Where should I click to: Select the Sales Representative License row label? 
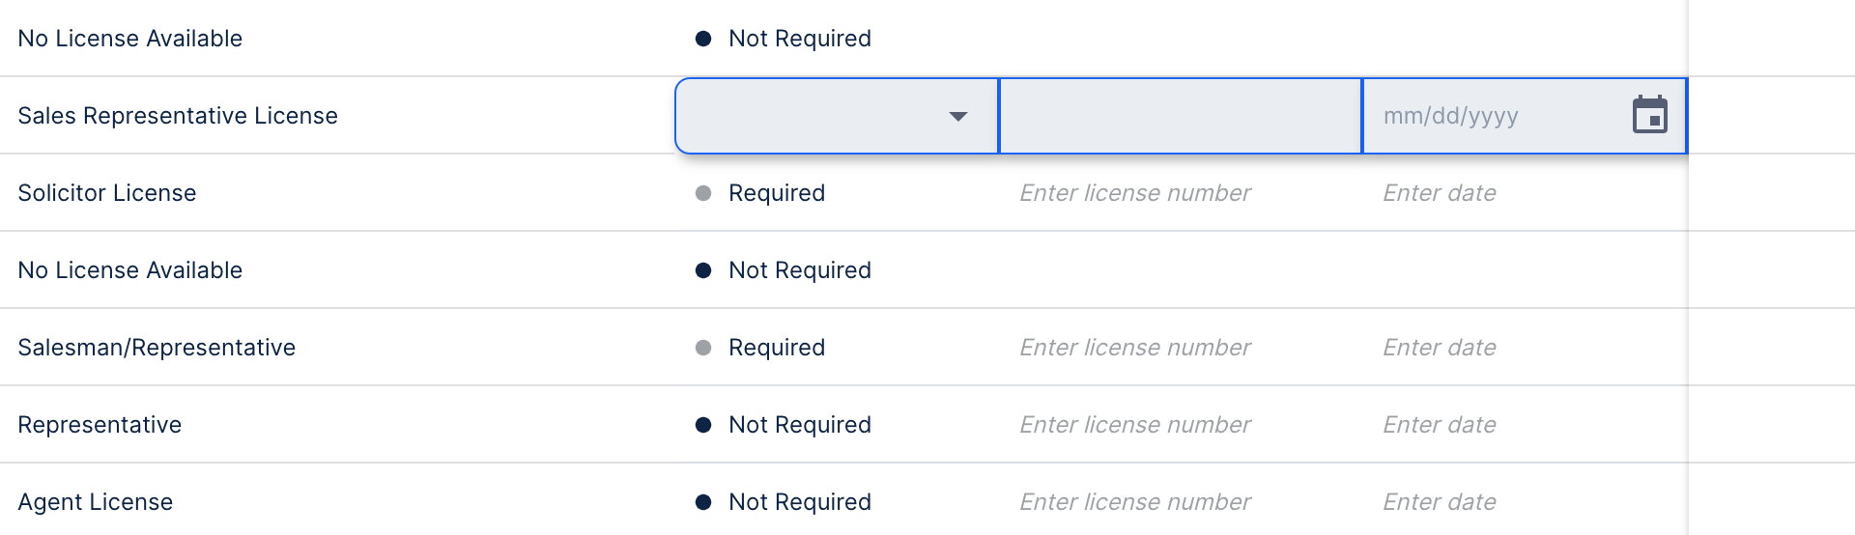click(x=178, y=116)
